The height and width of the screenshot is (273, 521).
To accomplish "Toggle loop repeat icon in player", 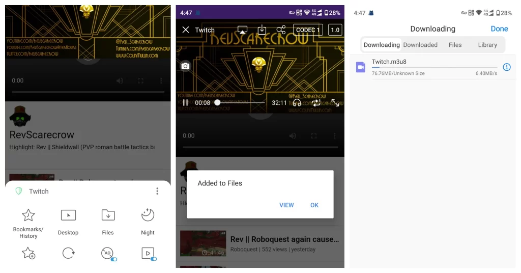I will 316,103.
